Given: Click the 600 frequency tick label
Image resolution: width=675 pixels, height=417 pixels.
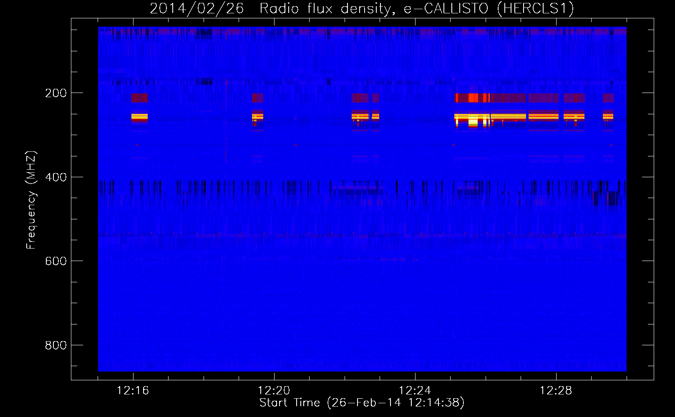Looking at the screenshot, I should coord(56,261).
